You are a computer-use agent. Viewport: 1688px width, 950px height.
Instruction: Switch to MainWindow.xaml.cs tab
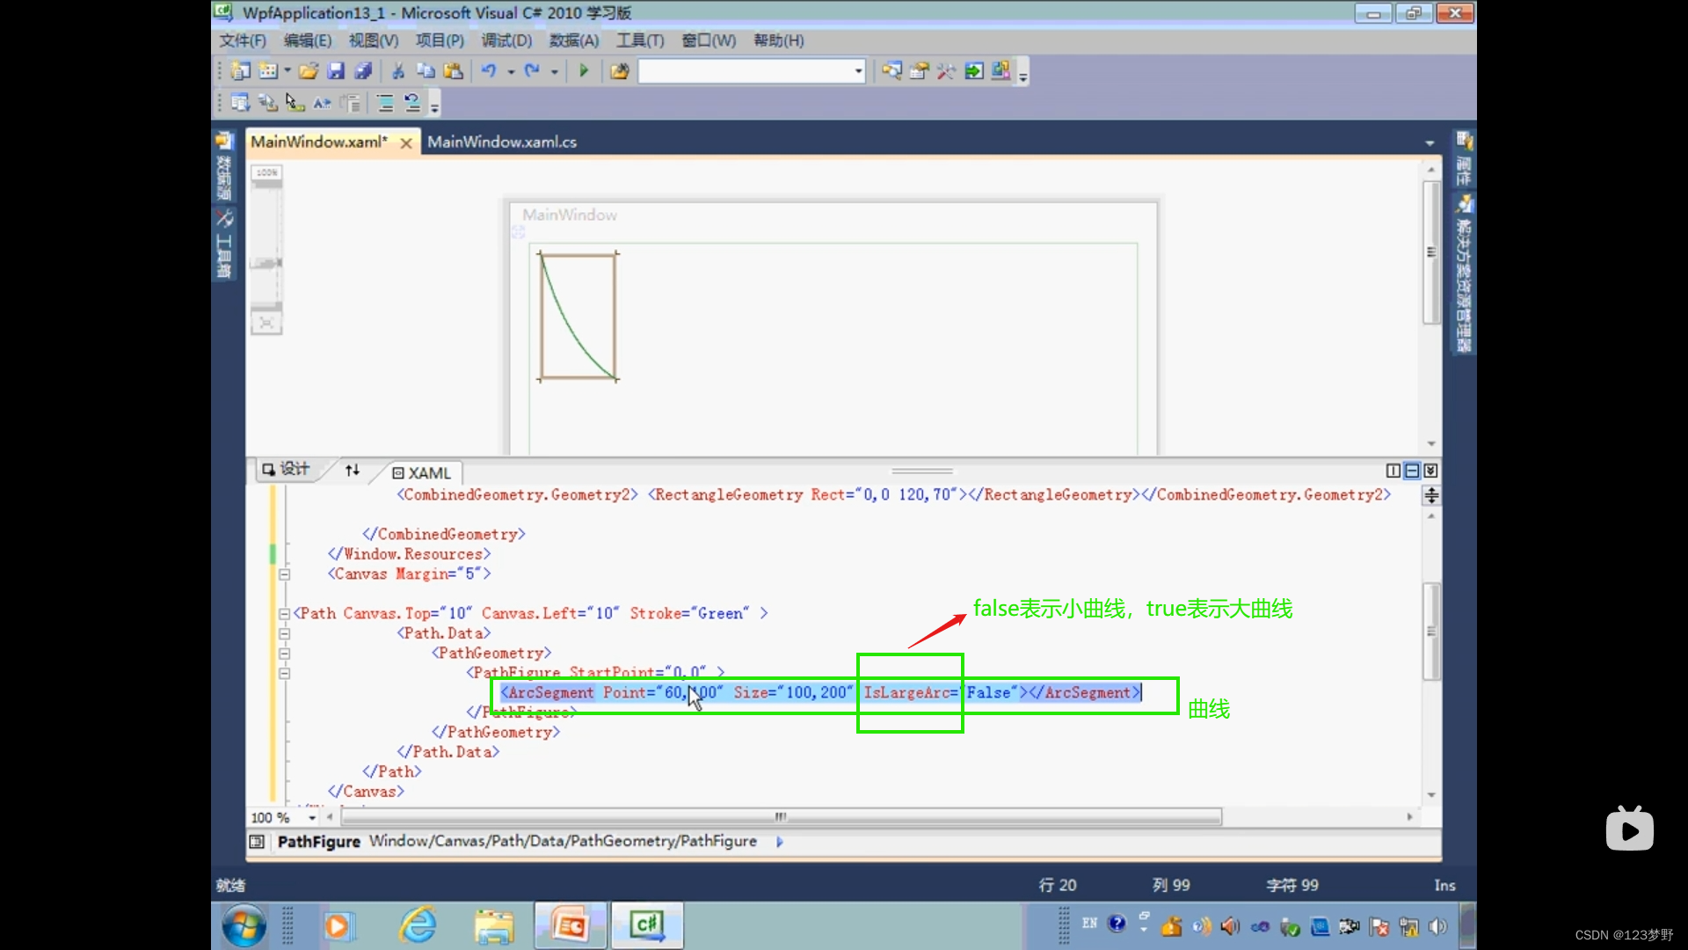pyautogui.click(x=502, y=142)
